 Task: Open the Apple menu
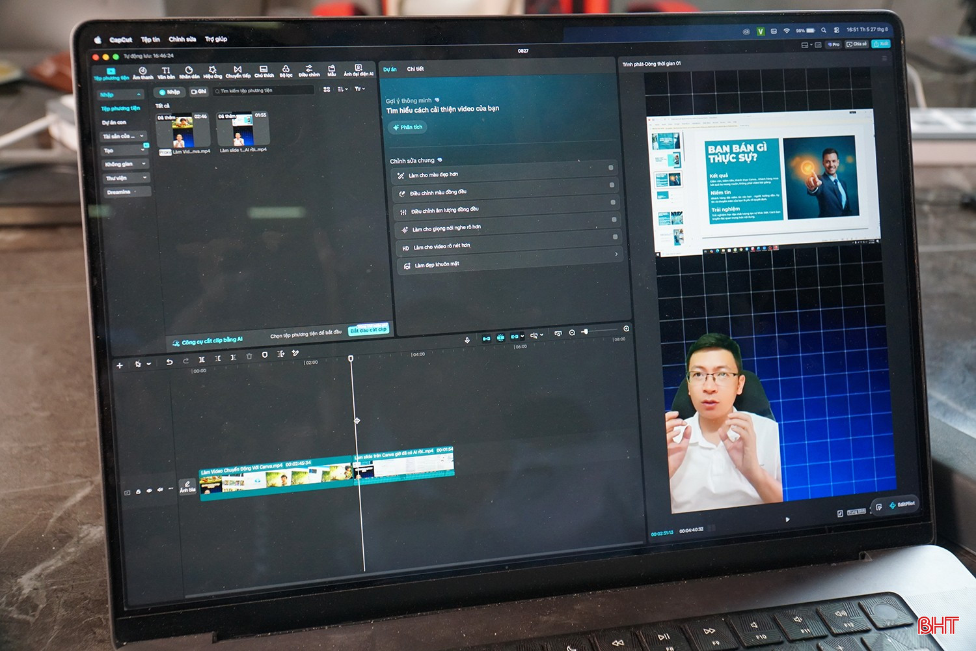[x=98, y=40]
